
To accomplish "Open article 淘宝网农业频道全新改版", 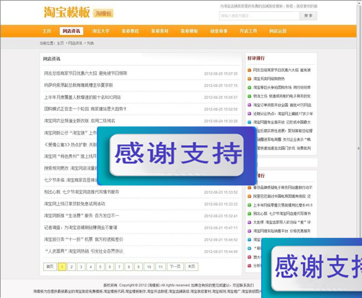I will pyautogui.click(x=80, y=121).
